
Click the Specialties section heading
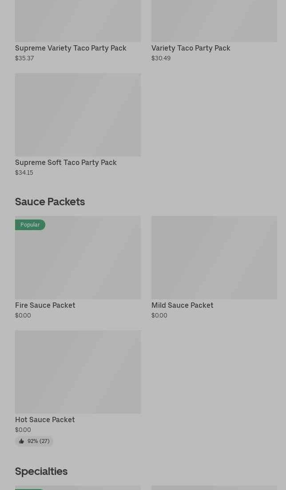[41, 471]
